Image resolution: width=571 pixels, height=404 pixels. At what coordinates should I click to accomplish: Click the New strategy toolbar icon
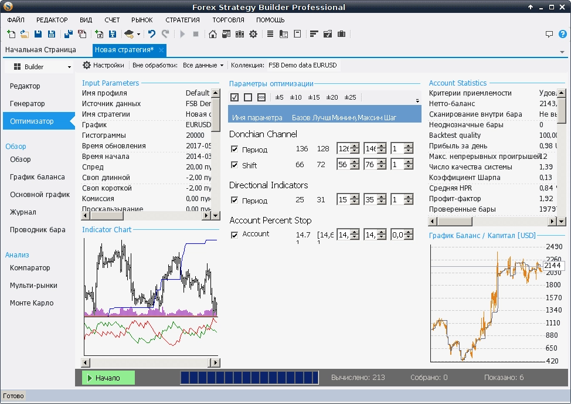[x=11, y=34]
